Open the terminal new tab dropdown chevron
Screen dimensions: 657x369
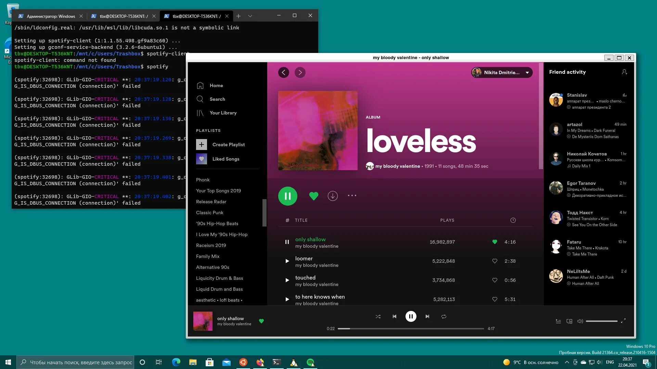250,16
